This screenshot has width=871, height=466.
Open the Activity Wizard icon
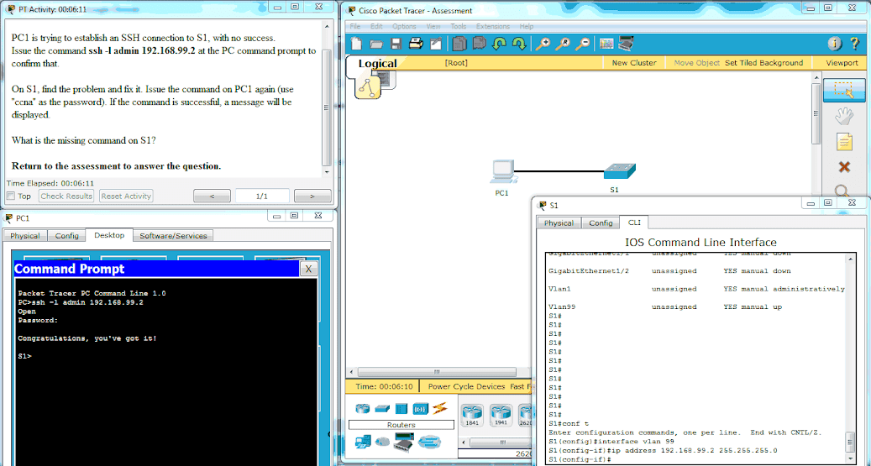point(436,44)
